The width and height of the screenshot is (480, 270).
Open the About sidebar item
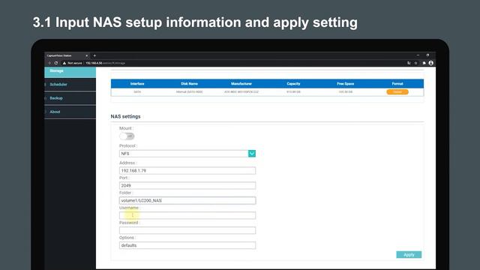point(70,112)
